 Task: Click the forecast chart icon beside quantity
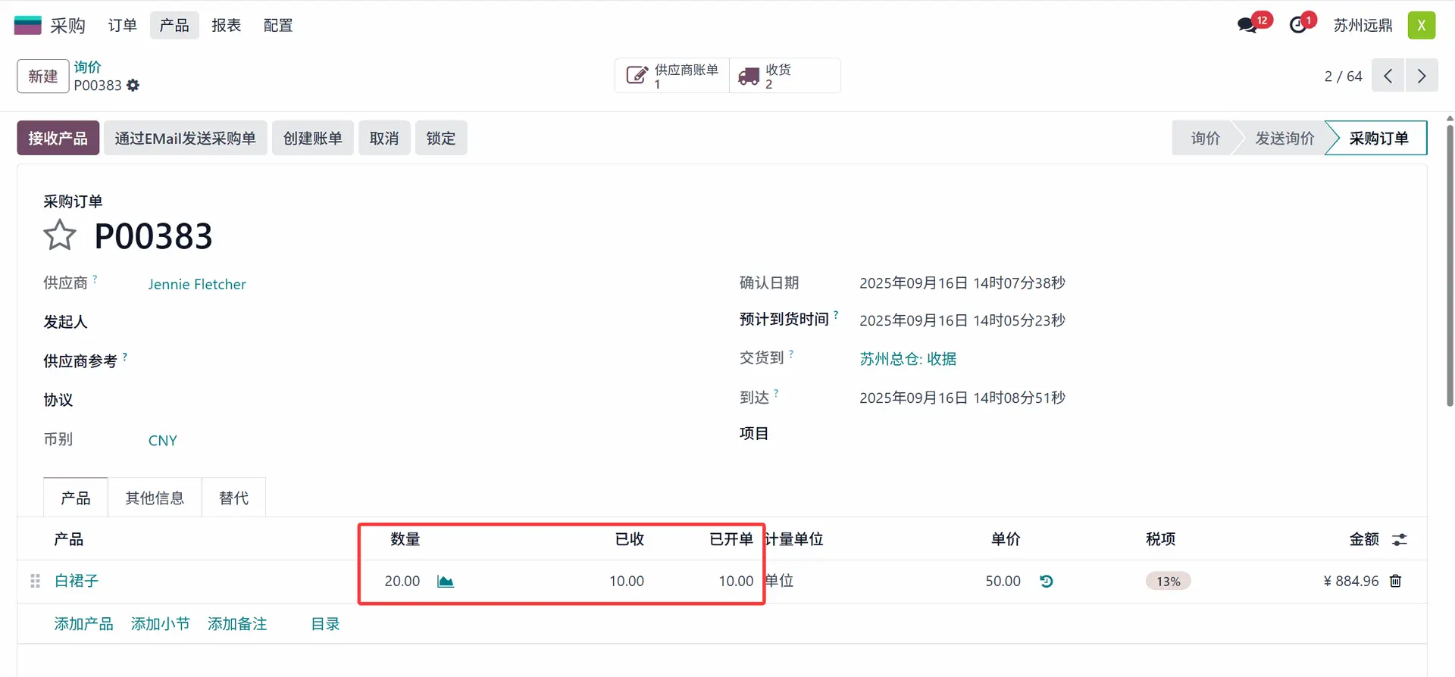coord(446,582)
